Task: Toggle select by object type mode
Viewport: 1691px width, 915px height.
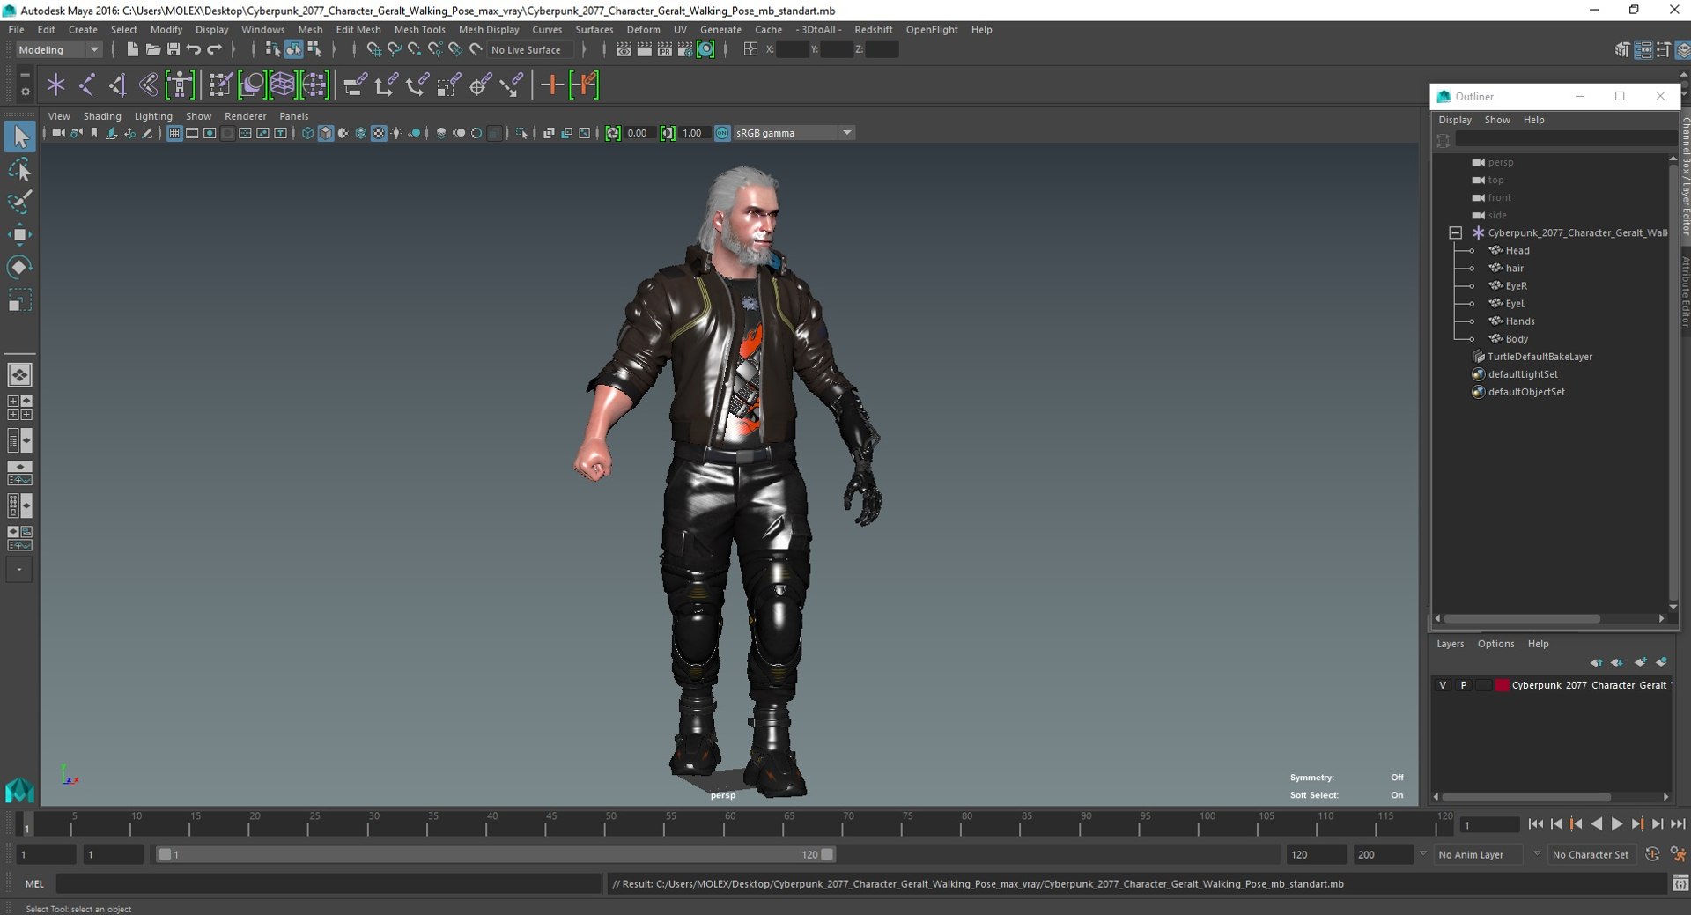Action: 293,49
